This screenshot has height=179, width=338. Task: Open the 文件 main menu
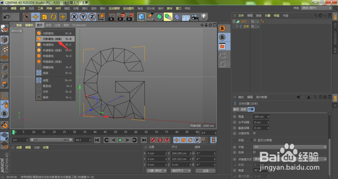click(x=4, y=8)
